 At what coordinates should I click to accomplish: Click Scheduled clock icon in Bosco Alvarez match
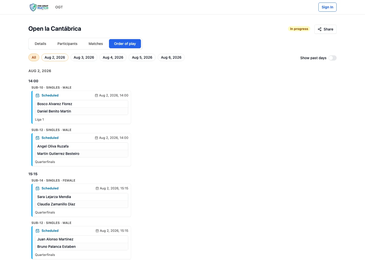[38, 95]
